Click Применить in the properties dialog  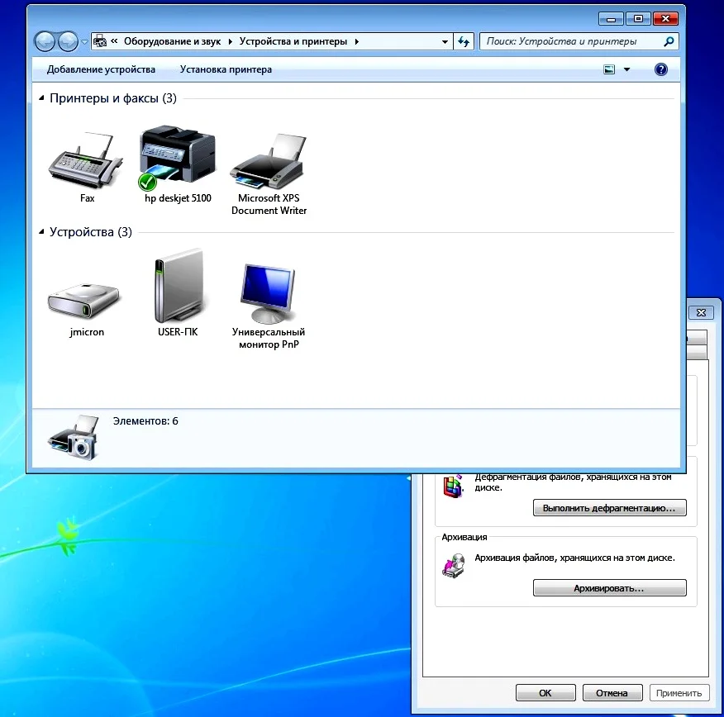point(679,692)
